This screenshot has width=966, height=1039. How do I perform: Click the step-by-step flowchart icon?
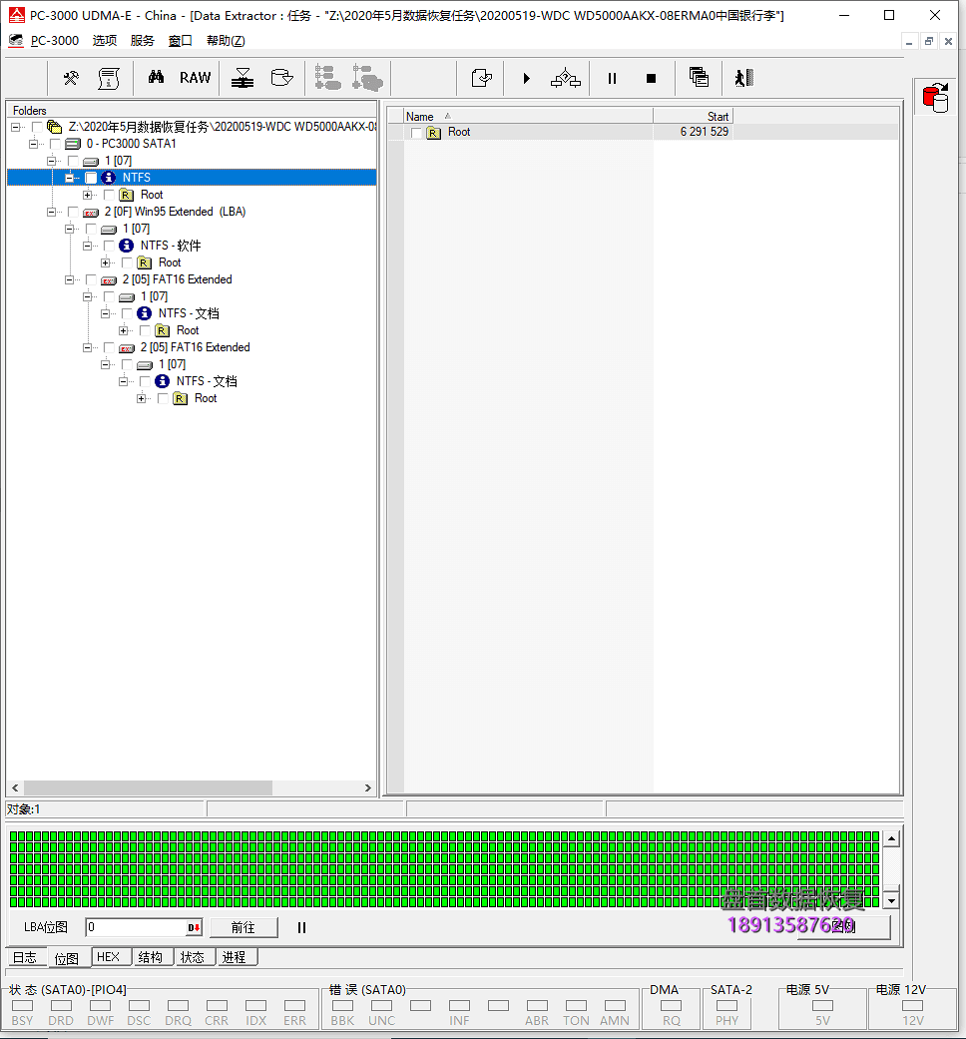point(565,78)
